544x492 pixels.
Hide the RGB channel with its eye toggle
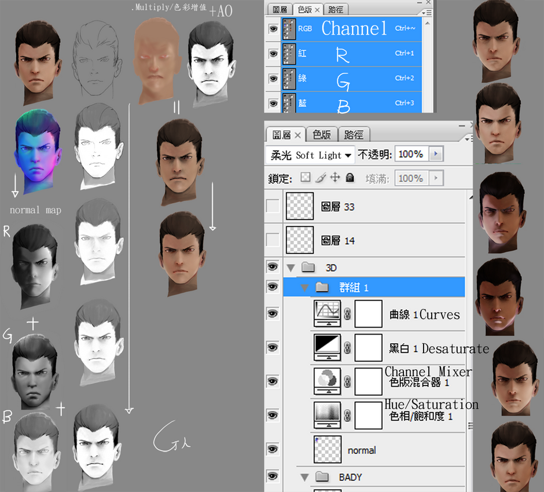pyautogui.click(x=273, y=29)
